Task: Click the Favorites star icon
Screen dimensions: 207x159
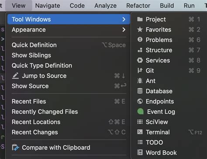Action: coord(140,30)
